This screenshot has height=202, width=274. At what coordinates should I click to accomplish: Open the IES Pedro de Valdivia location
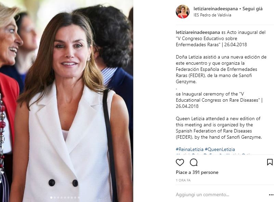pyautogui.click(x=212, y=15)
